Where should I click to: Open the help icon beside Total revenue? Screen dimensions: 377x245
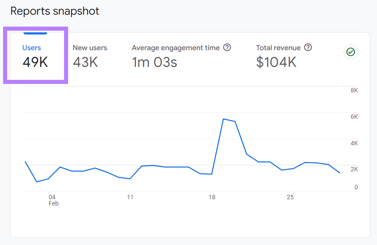coord(308,48)
